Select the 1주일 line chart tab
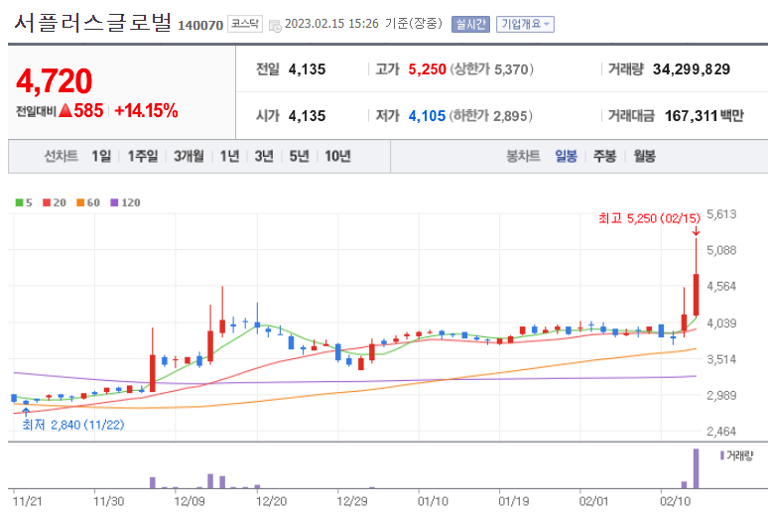 point(143,157)
